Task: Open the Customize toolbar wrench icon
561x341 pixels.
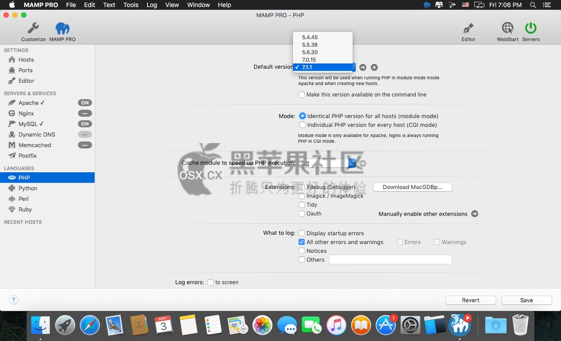Action: [33, 28]
